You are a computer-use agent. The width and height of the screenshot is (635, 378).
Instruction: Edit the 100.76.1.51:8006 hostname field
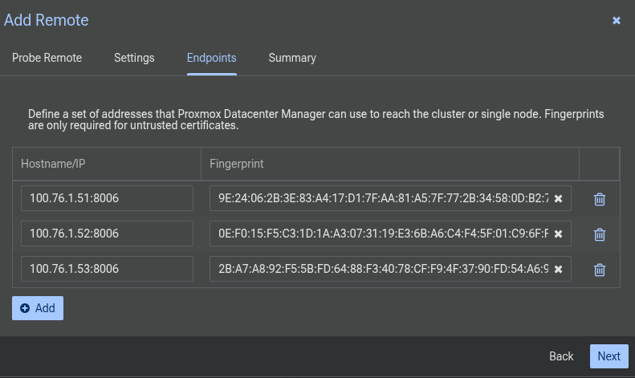tap(107, 198)
